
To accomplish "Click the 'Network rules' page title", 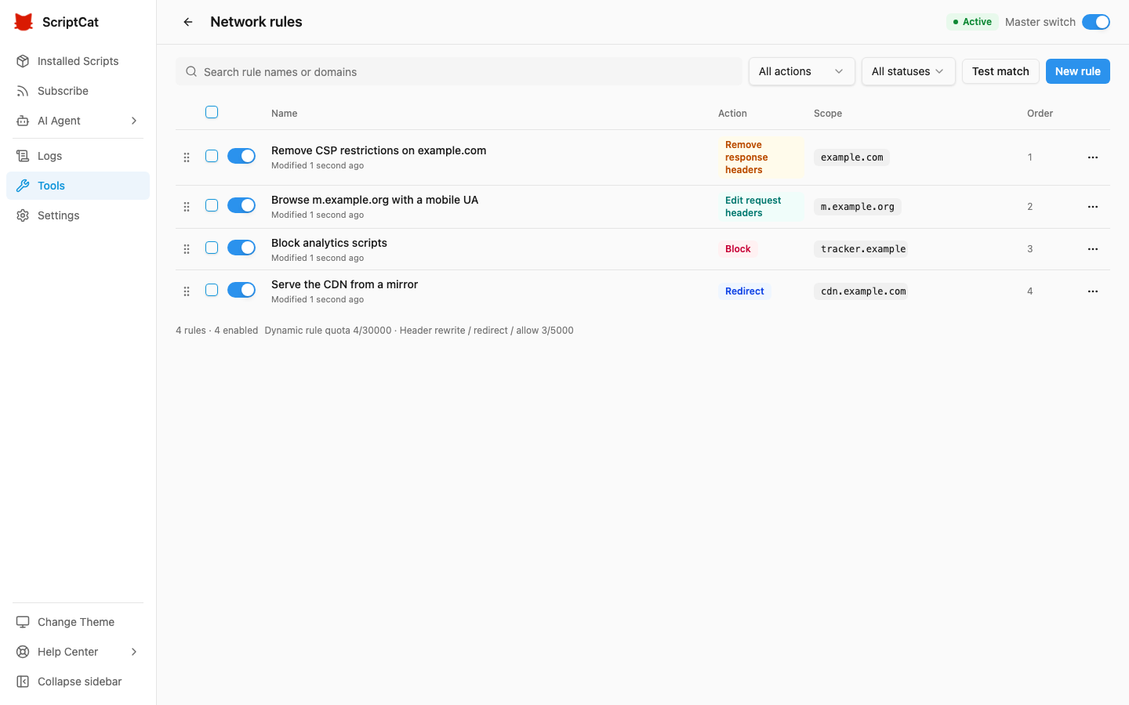I will pyautogui.click(x=256, y=22).
